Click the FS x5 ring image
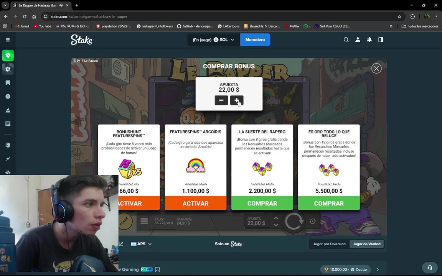This screenshot has width=442, height=276. 130,168
